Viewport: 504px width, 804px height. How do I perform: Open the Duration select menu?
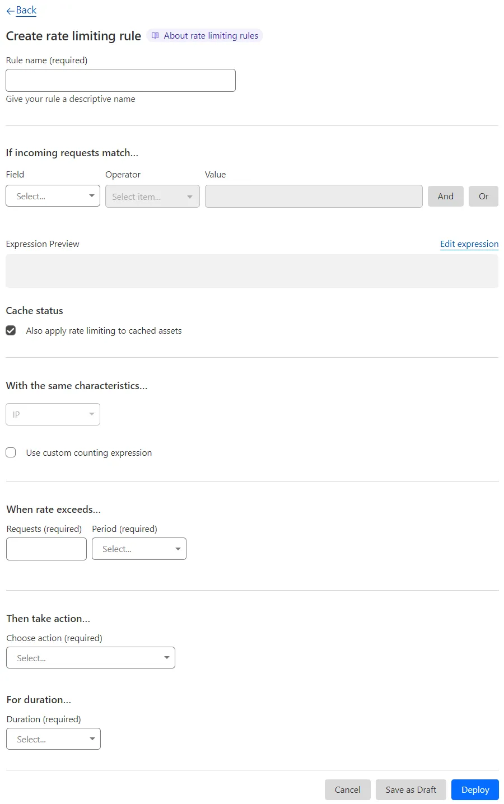[53, 739]
